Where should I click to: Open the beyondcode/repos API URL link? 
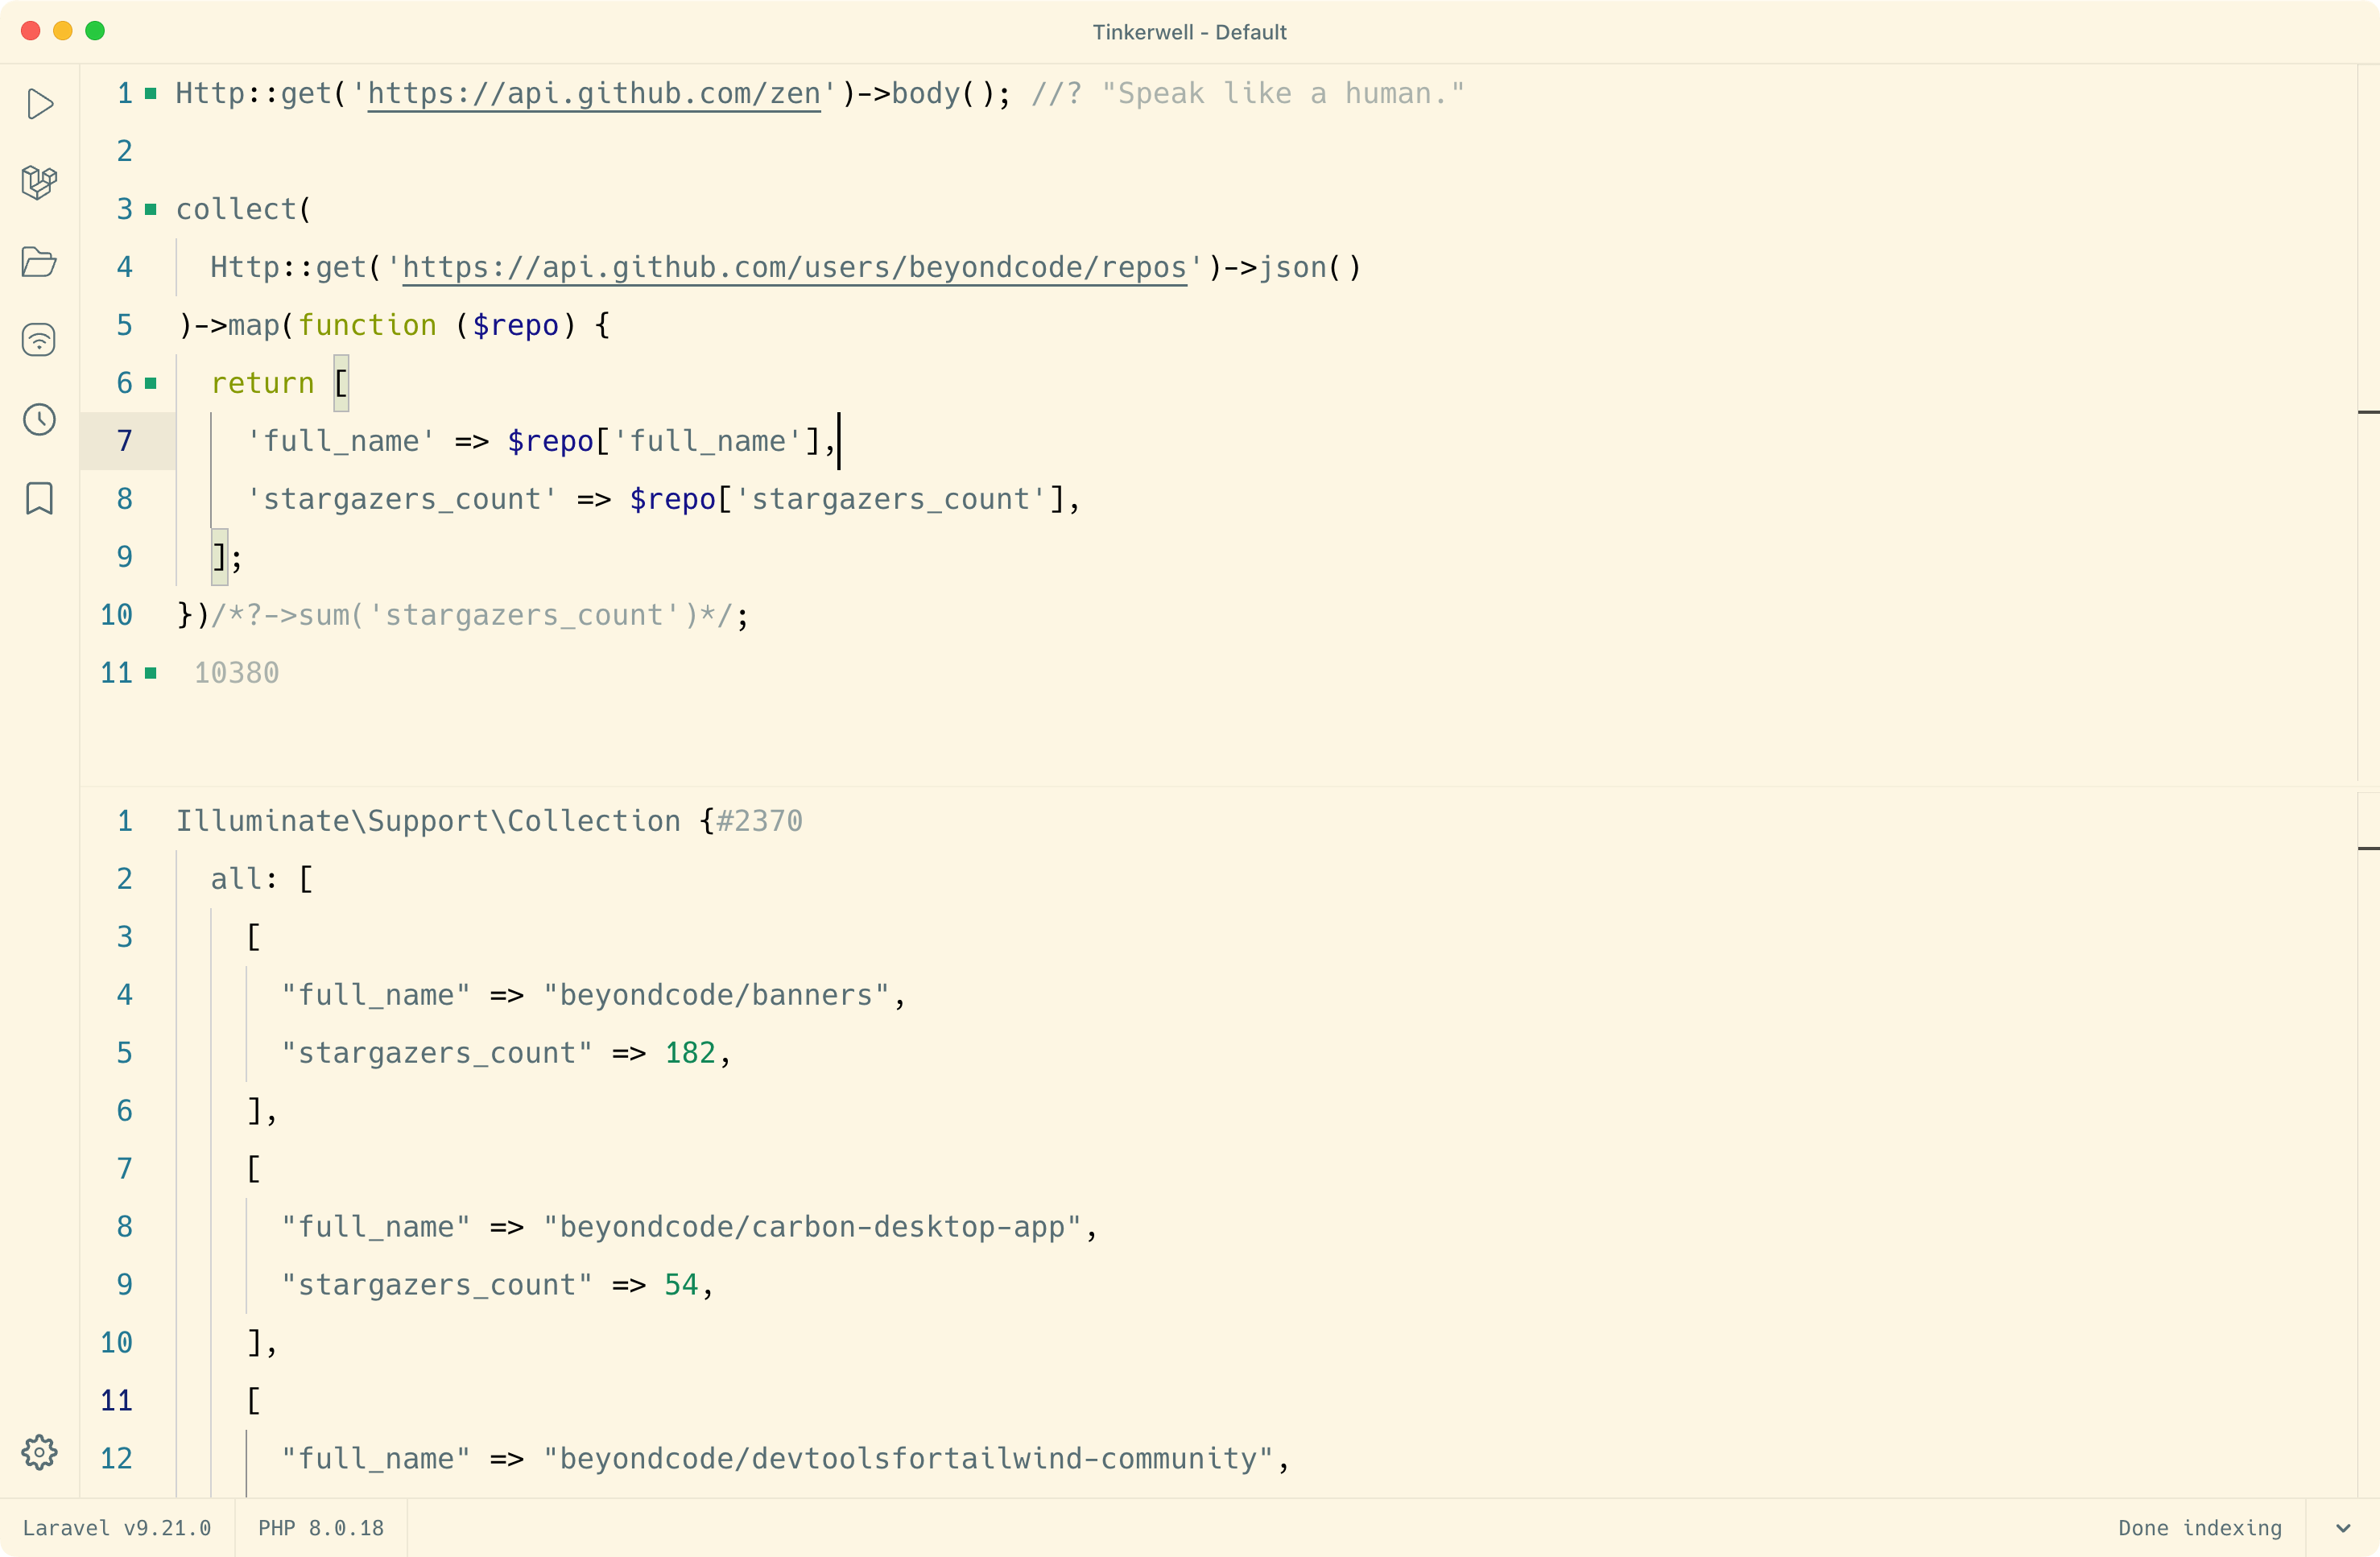coord(794,268)
